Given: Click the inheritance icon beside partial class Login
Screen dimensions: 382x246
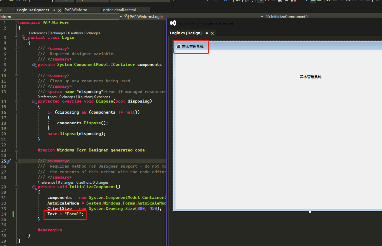Looking at the screenshot, I should (x=25, y=38).
